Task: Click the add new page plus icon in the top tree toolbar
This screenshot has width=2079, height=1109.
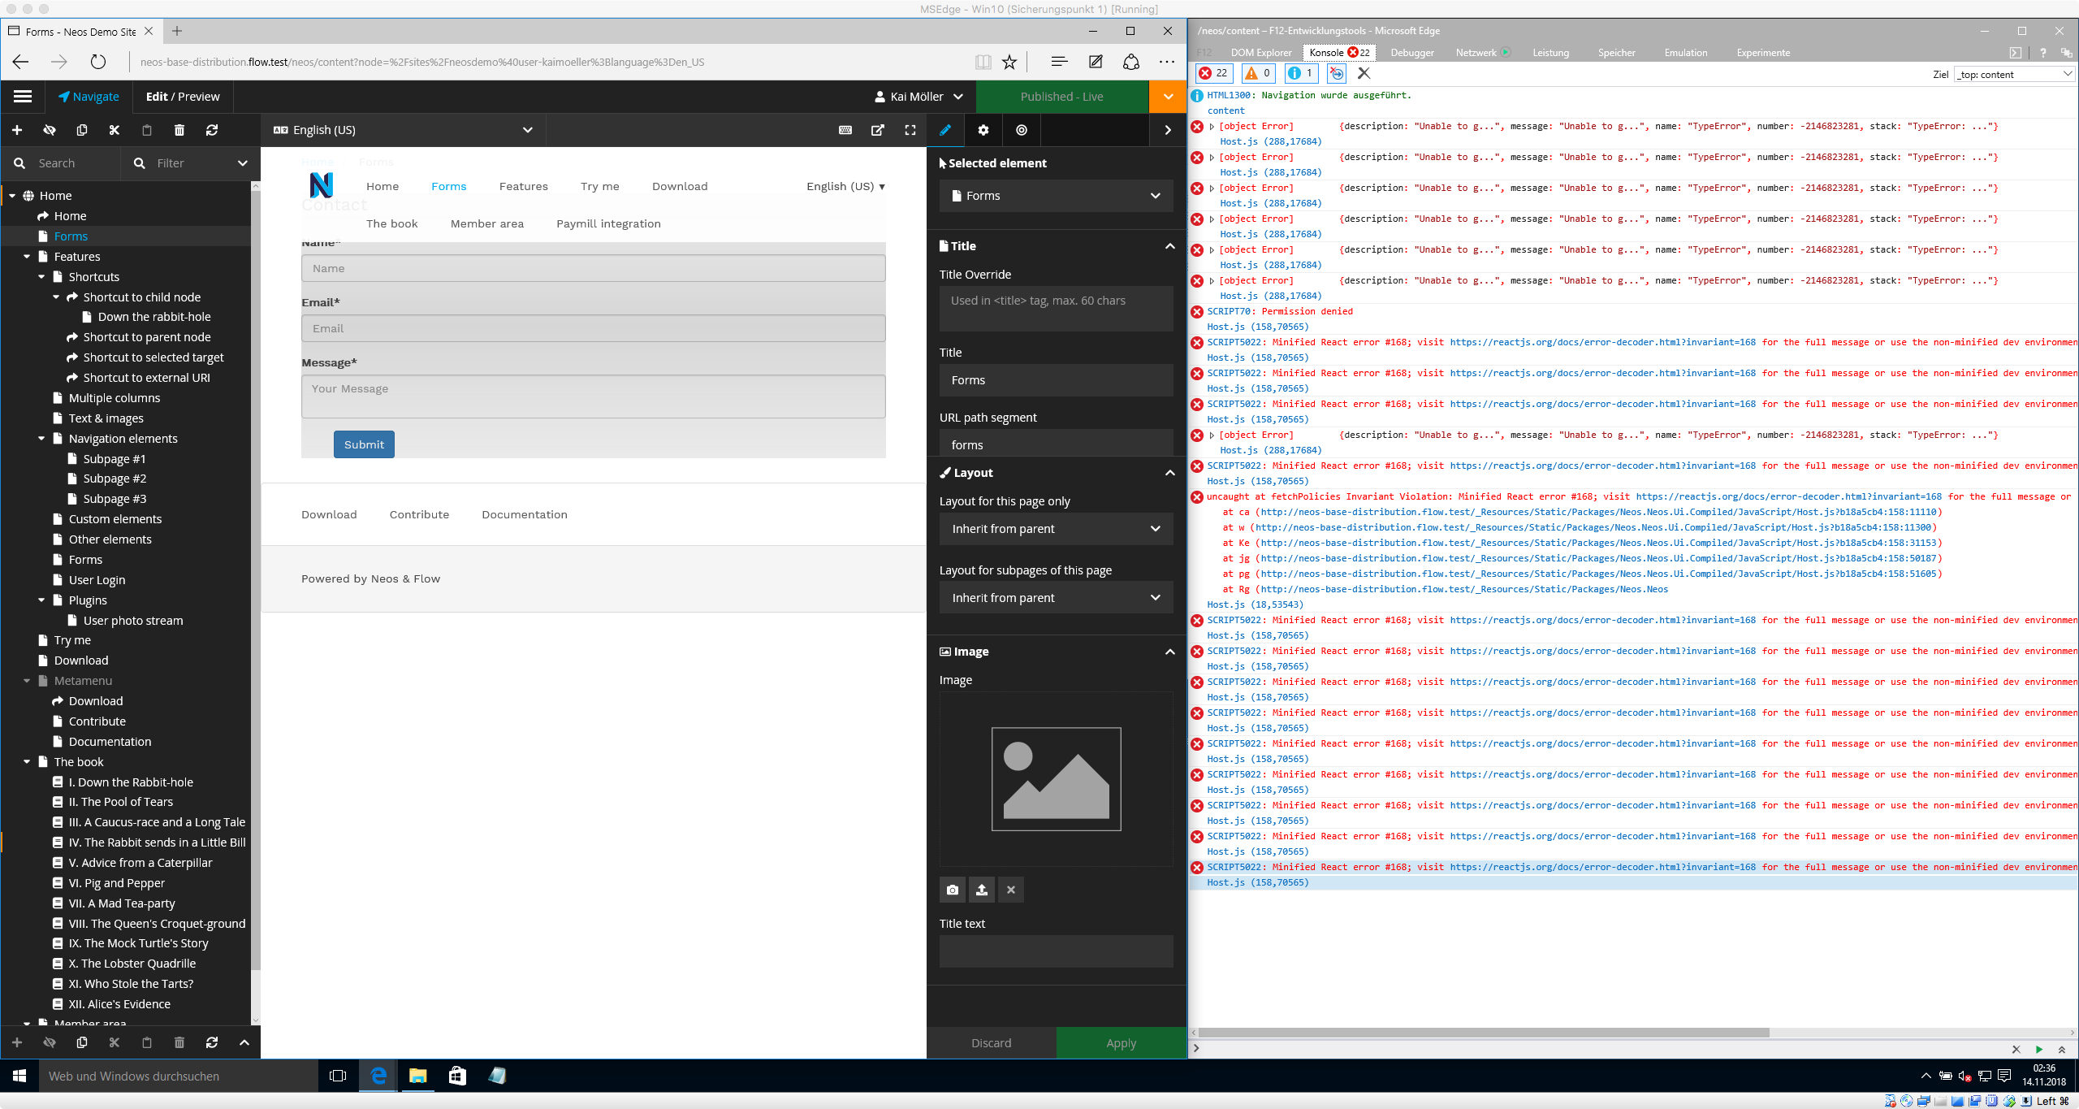Action: point(17,130)
